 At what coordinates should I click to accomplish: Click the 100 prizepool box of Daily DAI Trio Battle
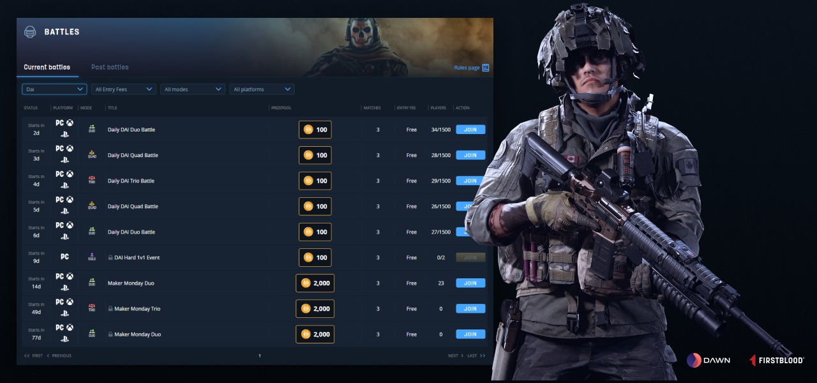click(x=315, y=181)
